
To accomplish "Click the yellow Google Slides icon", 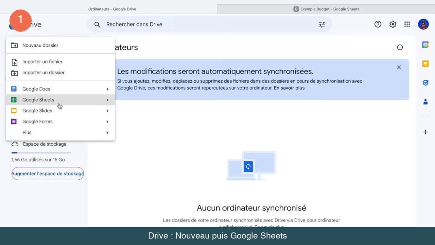I will [x=14, y=111].
